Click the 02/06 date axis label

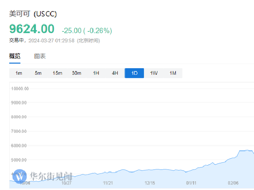pos(233,183)
